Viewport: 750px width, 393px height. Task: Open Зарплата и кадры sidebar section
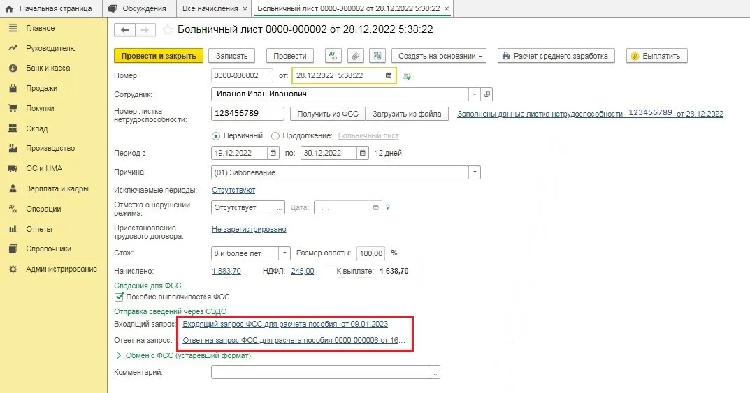[x=57, y=188]
